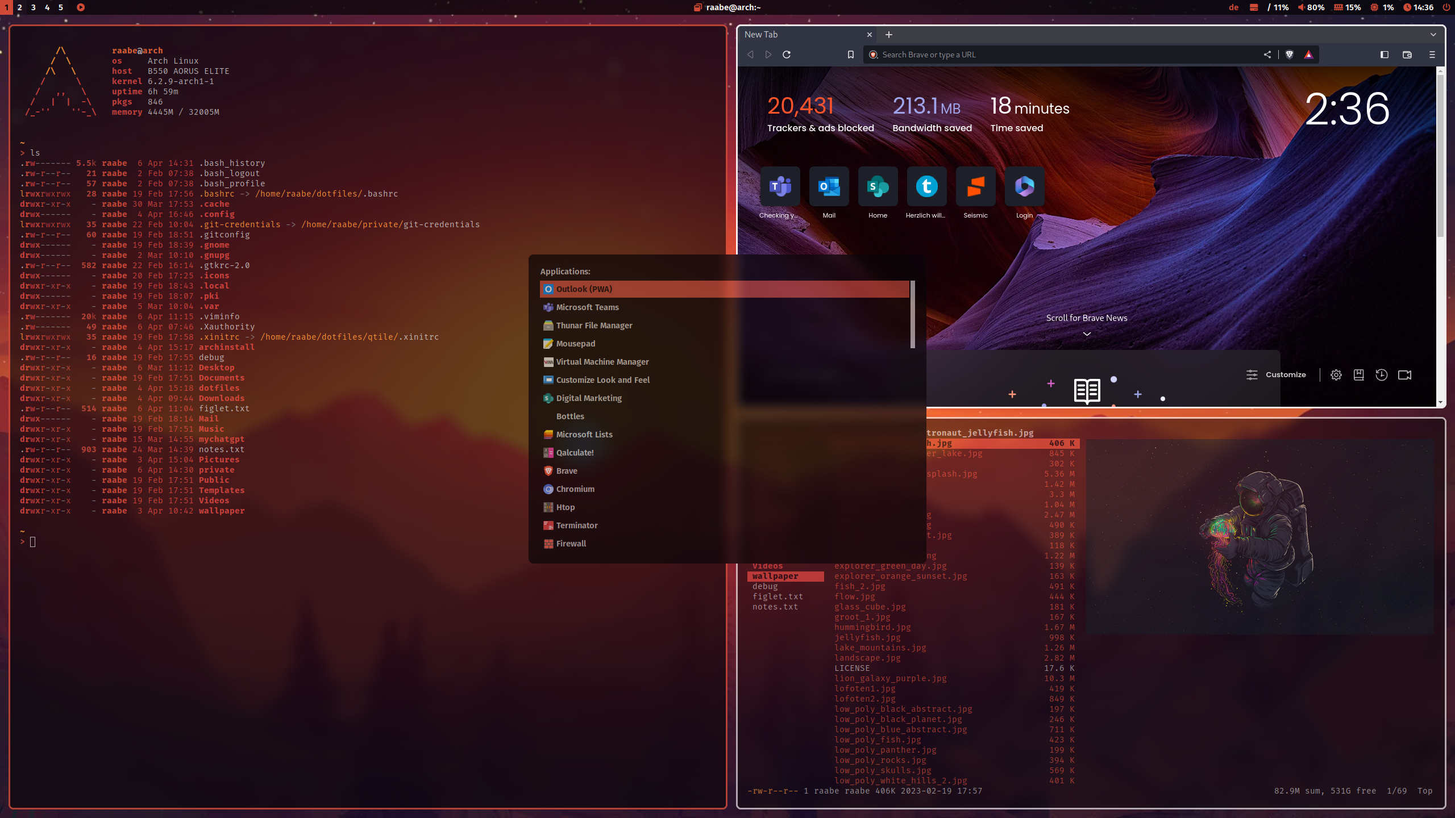Click the Scroll for Brave News chevron

coord(1086,334)
